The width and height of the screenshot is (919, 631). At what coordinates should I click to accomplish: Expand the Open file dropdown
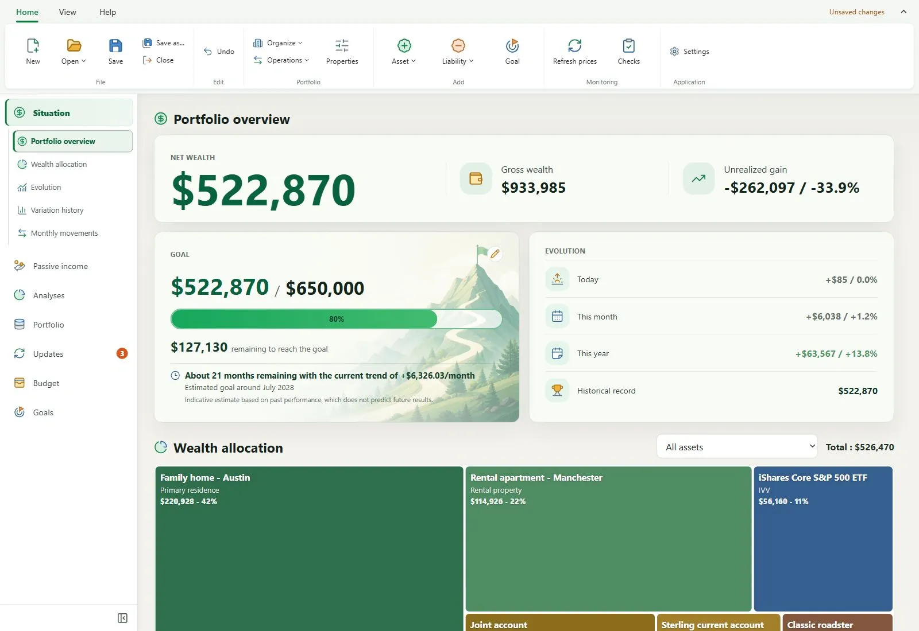pyautogui.click(x=74, y=51)
